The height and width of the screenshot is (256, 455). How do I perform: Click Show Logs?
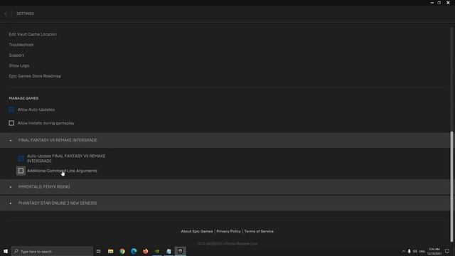pos(19,65)
